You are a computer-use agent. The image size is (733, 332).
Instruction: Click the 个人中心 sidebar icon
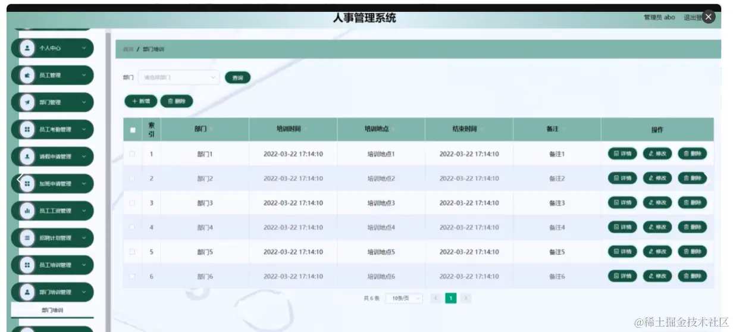26,48
